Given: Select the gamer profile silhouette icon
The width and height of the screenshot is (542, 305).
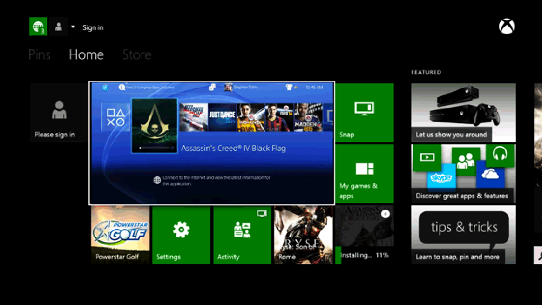Looking at the screenshot, I should tap(58, 27).
